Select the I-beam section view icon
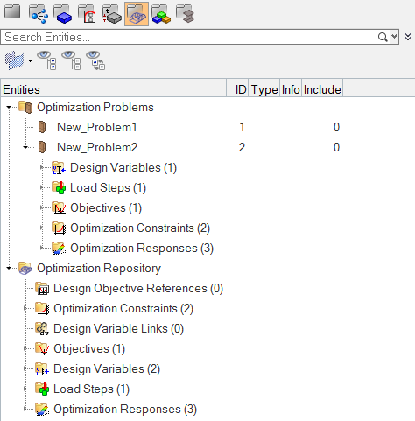 [x=186, y=14]
